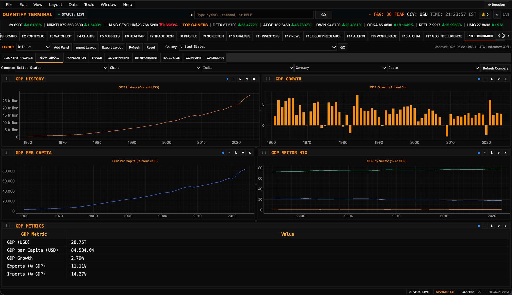The image size is (512, 295).
Task: Click GO button next to command input
Action: pos(324,15)
